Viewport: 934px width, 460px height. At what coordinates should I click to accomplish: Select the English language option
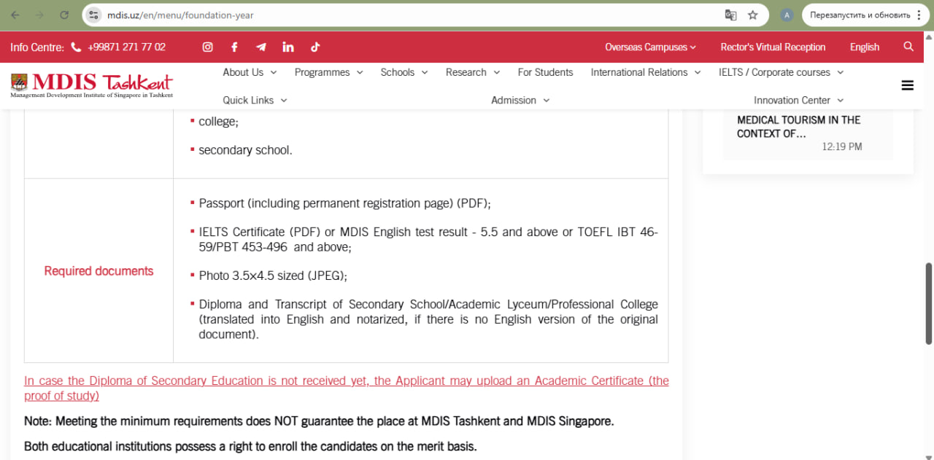click(864, 47)
